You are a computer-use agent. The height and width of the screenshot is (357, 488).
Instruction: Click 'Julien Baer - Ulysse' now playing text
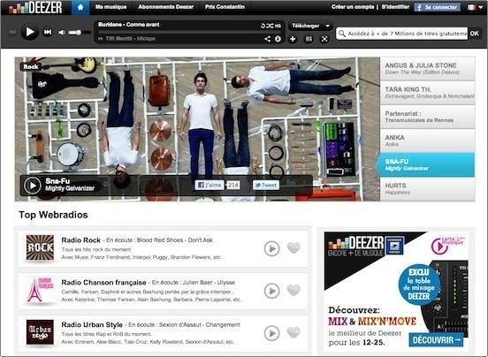point(209,283)
